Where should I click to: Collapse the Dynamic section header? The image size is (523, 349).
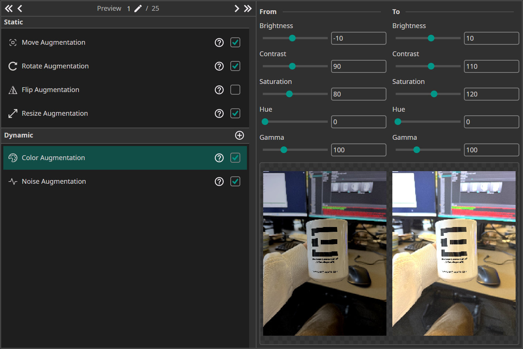[x=19, y=135]
